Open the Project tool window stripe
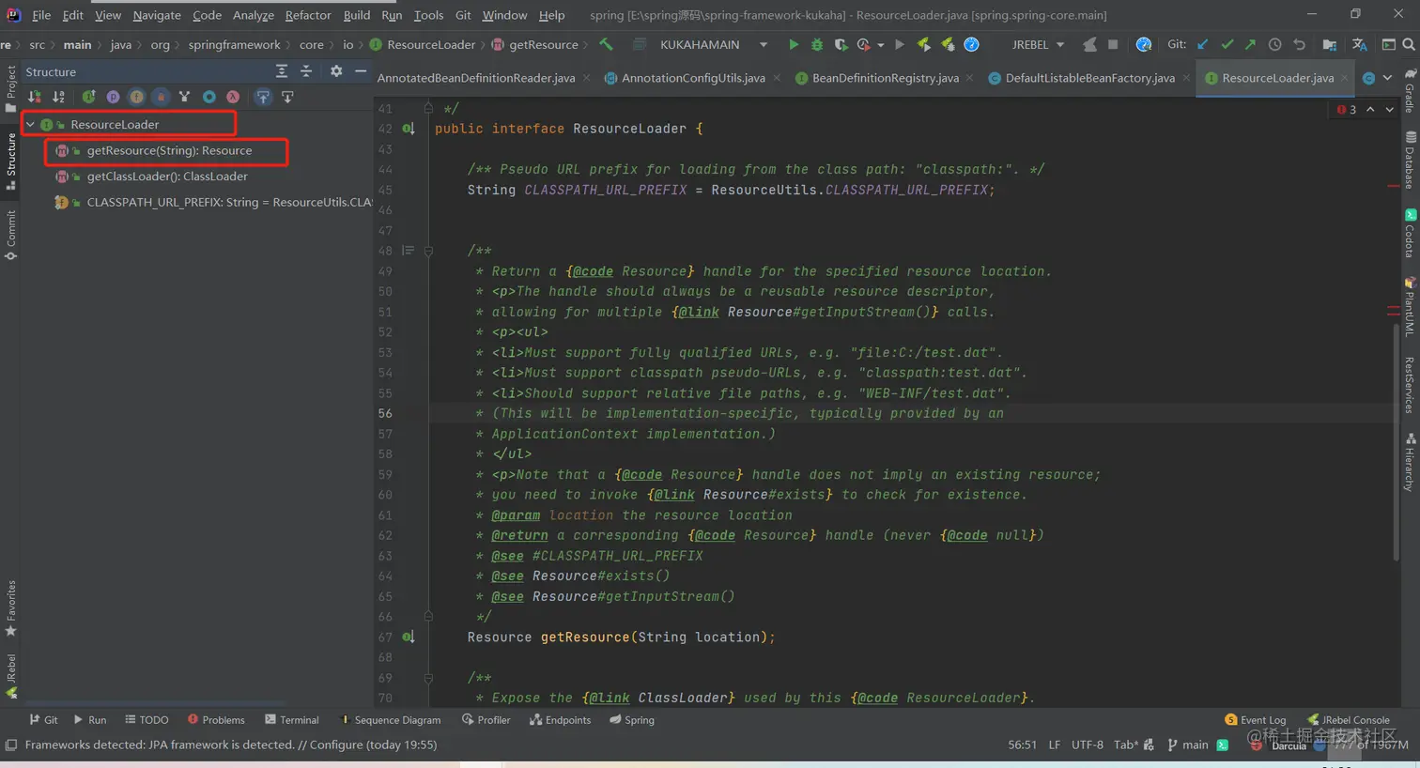The image size is (1420, 768). pos(10,88)
